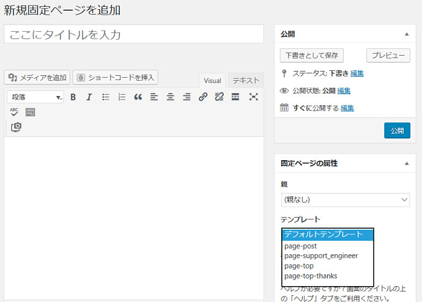
Task: Save draft with 下書きとして保存 button
Action: [311, 55]
